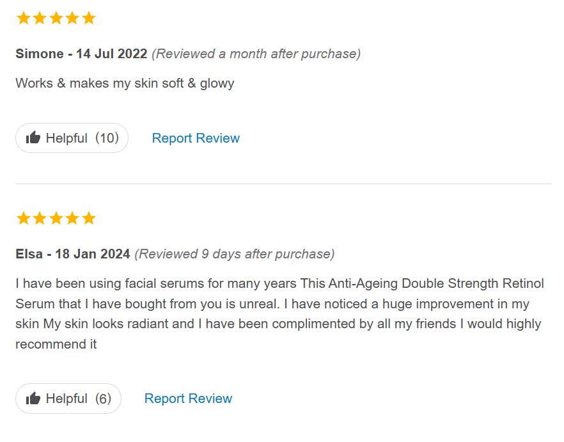Mark Simone's review Helpful (10)
Viewport: 564px width, 442px height.
[x=72, y=138]
